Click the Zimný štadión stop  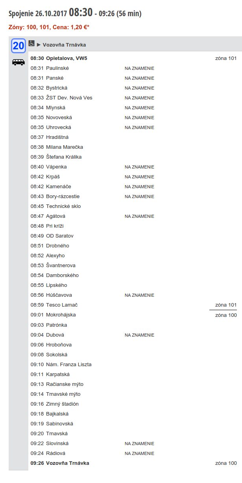pos(62,404)
